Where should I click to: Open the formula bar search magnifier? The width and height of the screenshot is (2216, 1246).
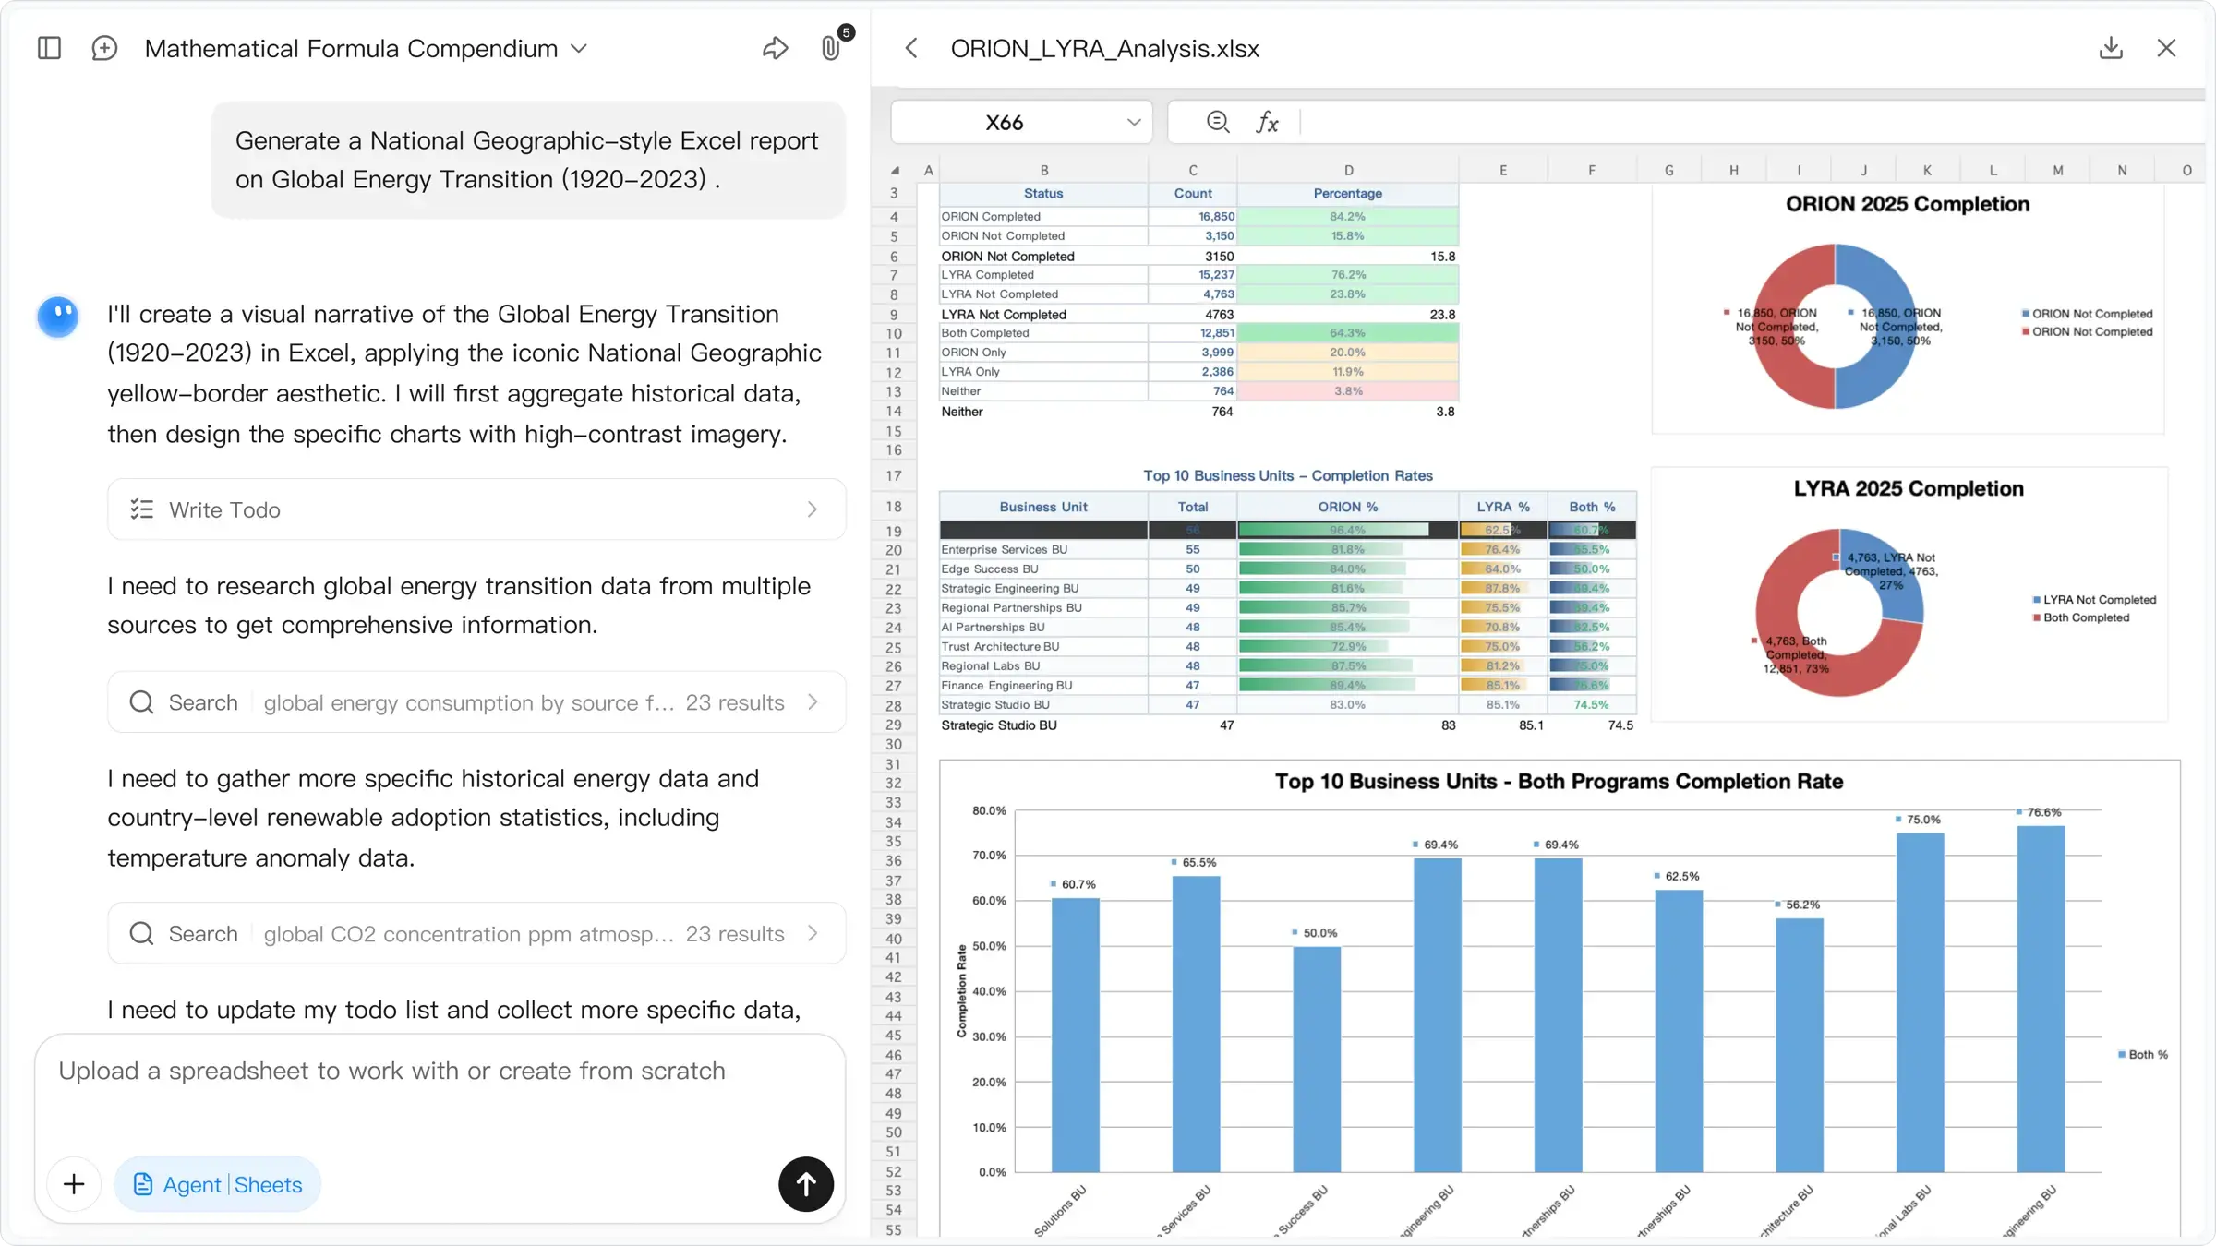[x=1217, y=121]
